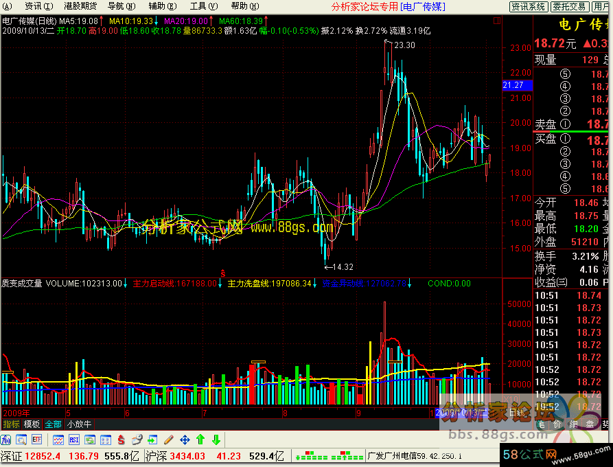Click the 最低 18.20 row in quote panel
This screenshot has height=467, width=613.
(566, 229)
